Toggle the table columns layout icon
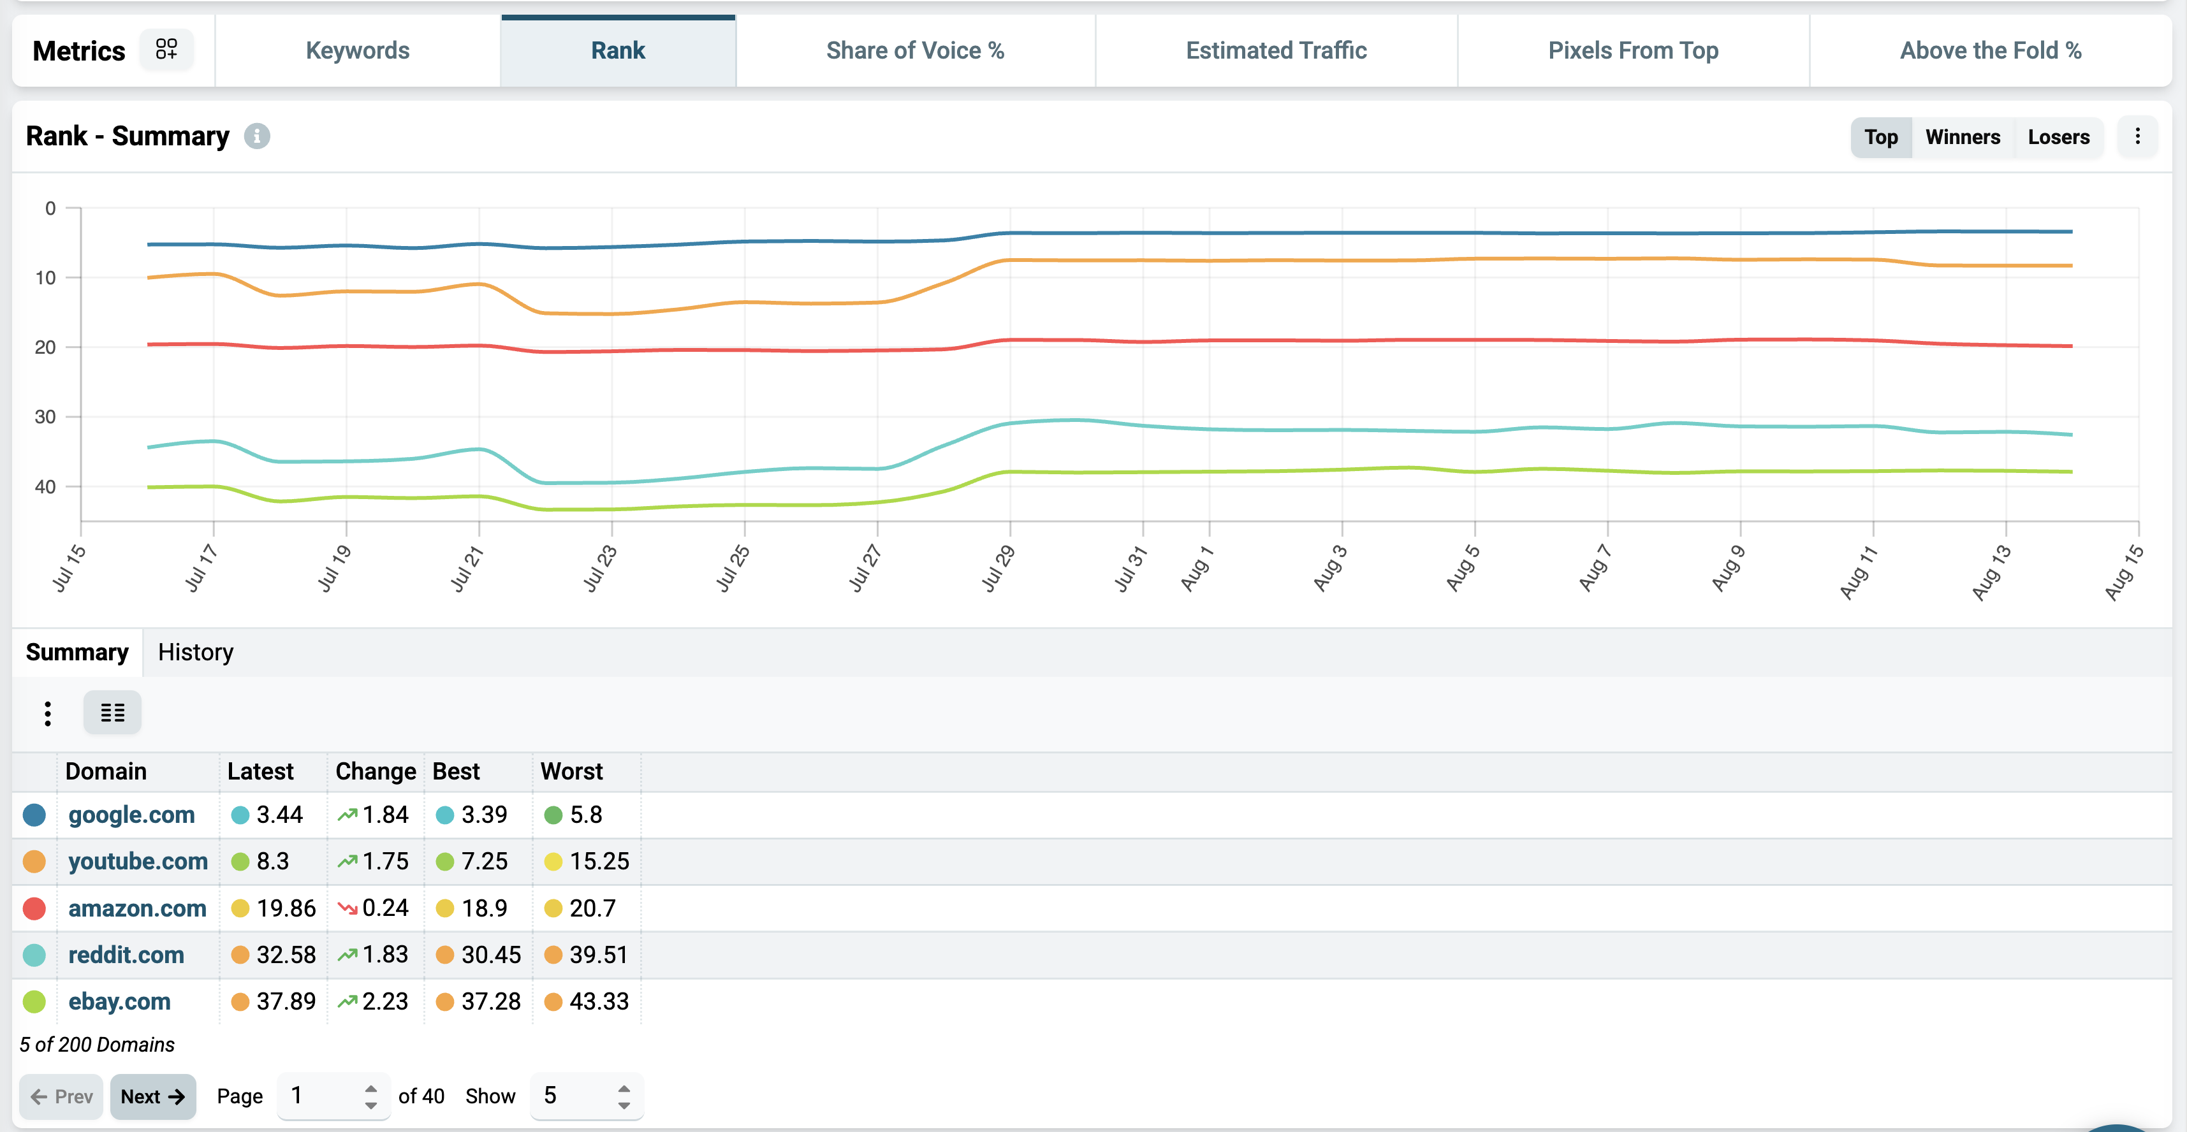2187x1132 pixels. pos(112,712)
